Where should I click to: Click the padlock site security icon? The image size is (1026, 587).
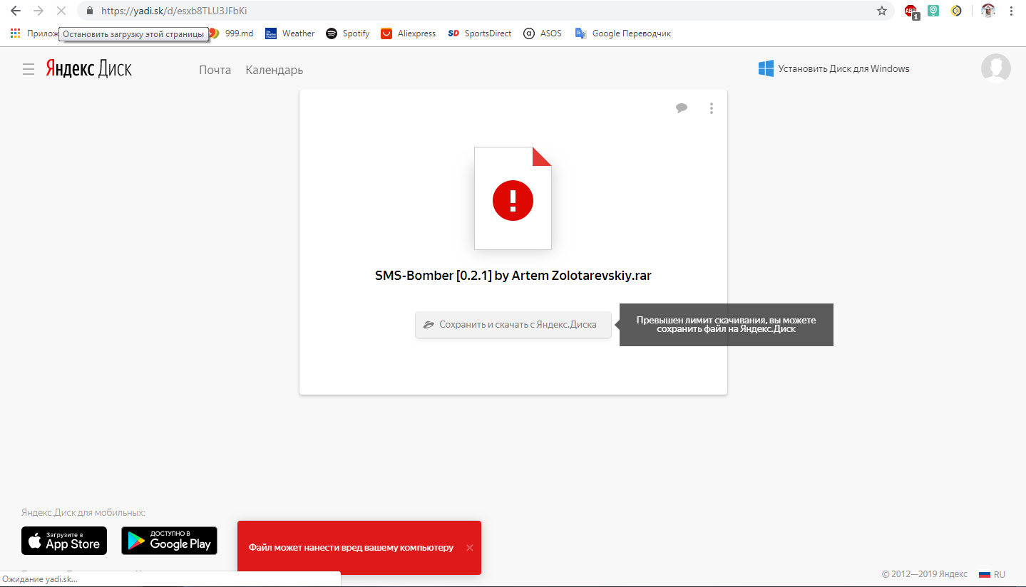90,11
